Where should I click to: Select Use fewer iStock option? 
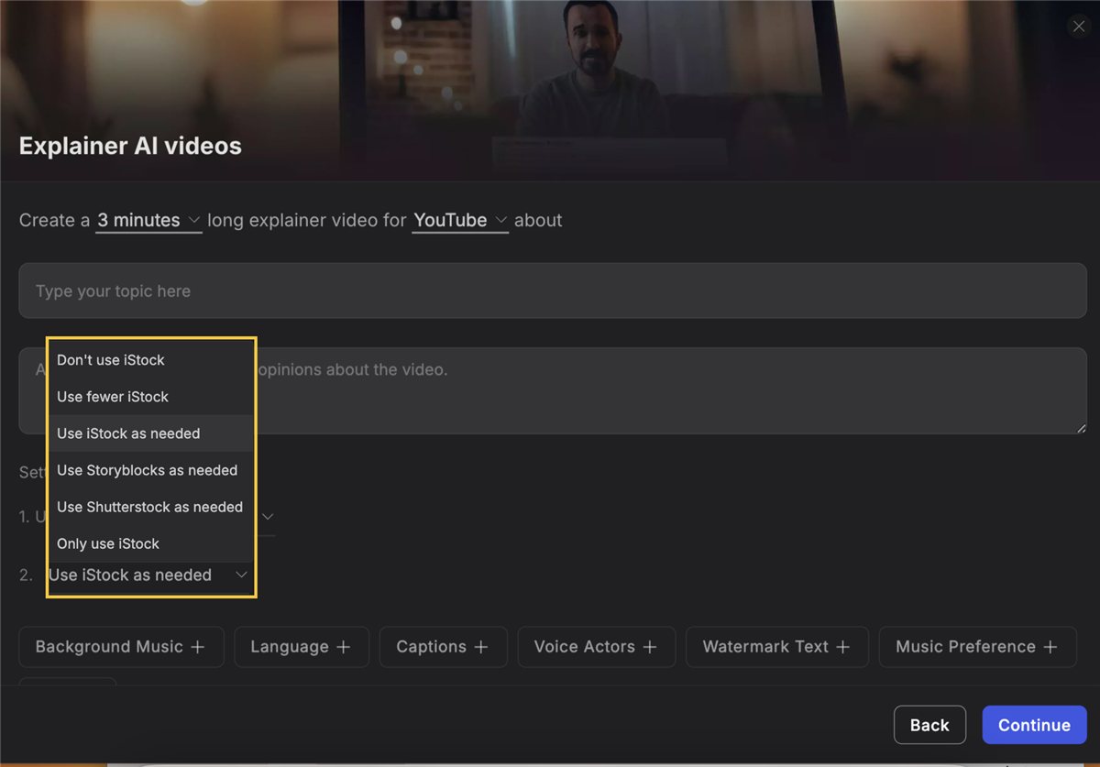[x=150, y=397]
